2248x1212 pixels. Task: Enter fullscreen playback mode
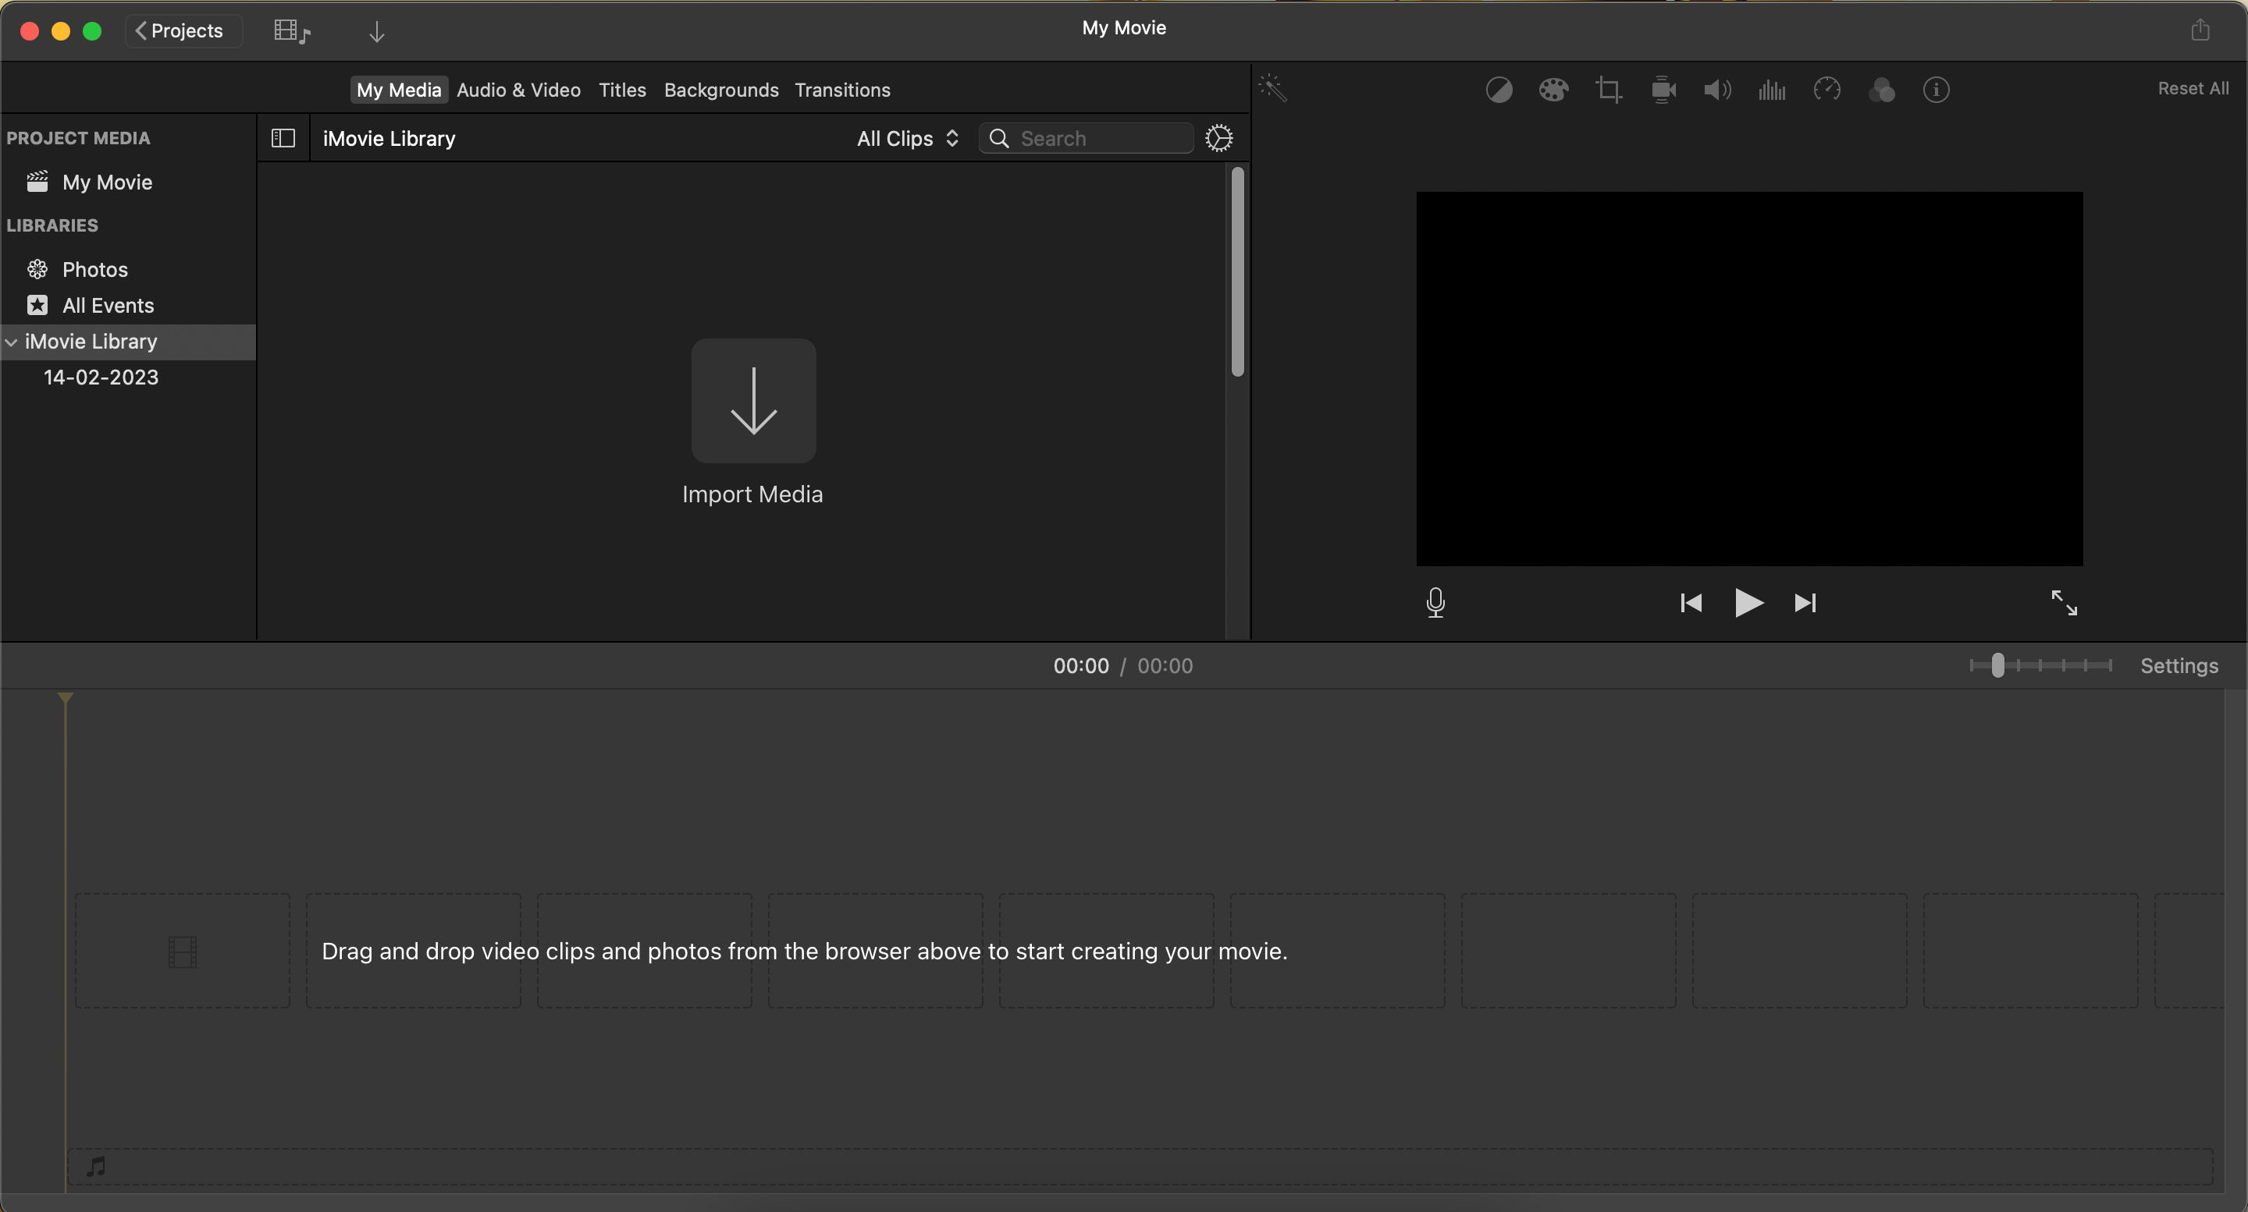[x=2065, y=603]
